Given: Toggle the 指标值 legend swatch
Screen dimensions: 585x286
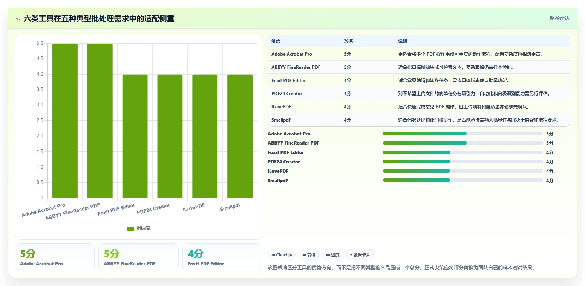Looking at the screenshot, I should point(130,228).
